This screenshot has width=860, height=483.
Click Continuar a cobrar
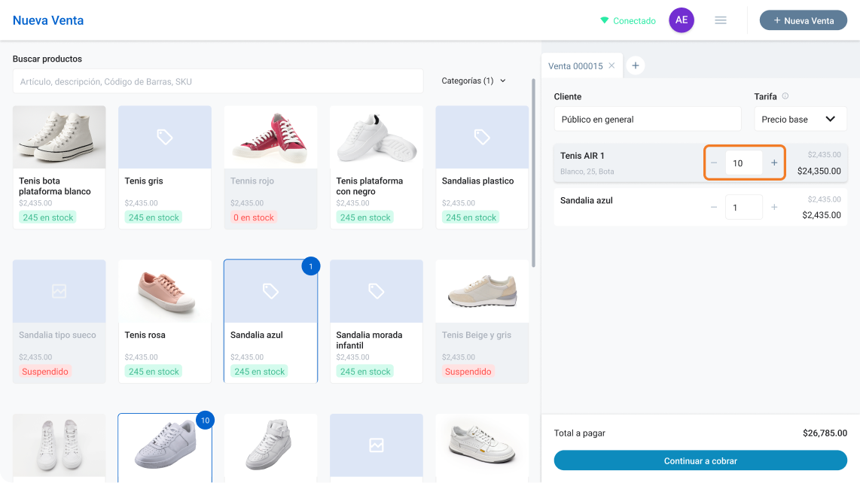coord(700,460)
